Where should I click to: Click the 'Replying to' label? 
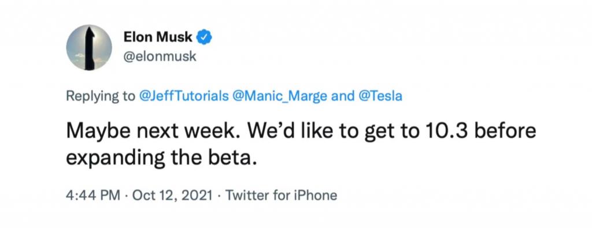click(x=101, y=96)
